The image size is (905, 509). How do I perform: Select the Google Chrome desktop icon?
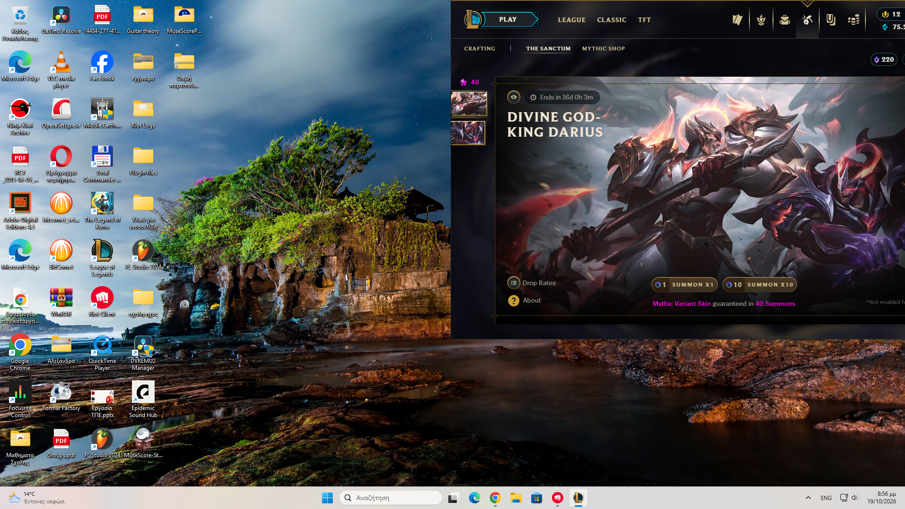coord(20,352)
